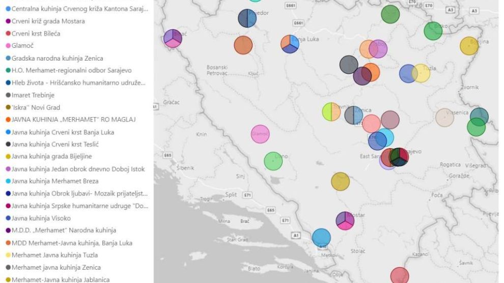The image size is (504, 283).
Task: Click the red bubble at map bottom edge
Action: tap(399, 276)
